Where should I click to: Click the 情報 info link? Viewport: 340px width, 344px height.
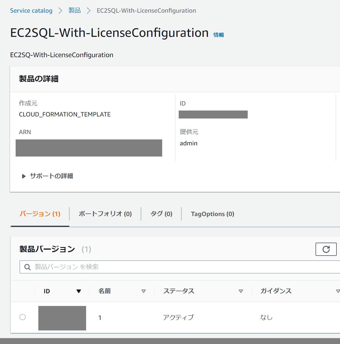click(219, 35)
